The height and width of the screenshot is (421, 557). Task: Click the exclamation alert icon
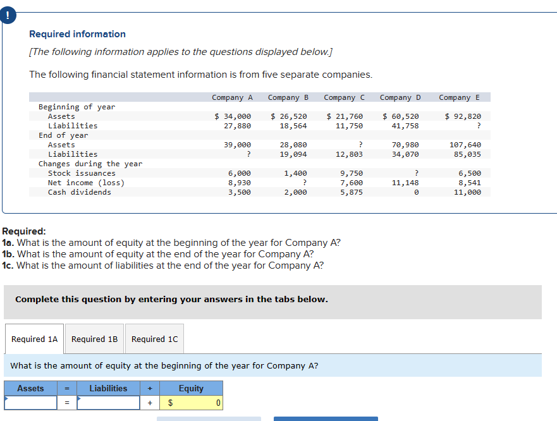[8, 16]
